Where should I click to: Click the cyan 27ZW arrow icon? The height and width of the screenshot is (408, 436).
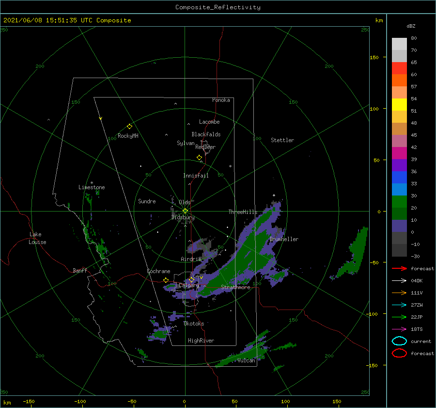pos(399,305)
